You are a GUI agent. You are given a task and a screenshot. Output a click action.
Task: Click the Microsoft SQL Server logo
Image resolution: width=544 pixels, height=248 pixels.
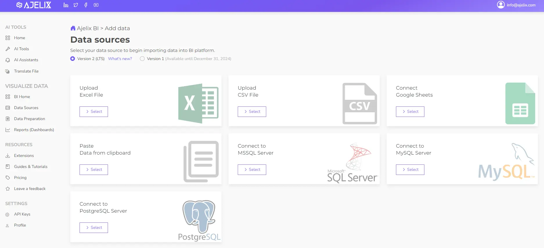pos(352,163)
